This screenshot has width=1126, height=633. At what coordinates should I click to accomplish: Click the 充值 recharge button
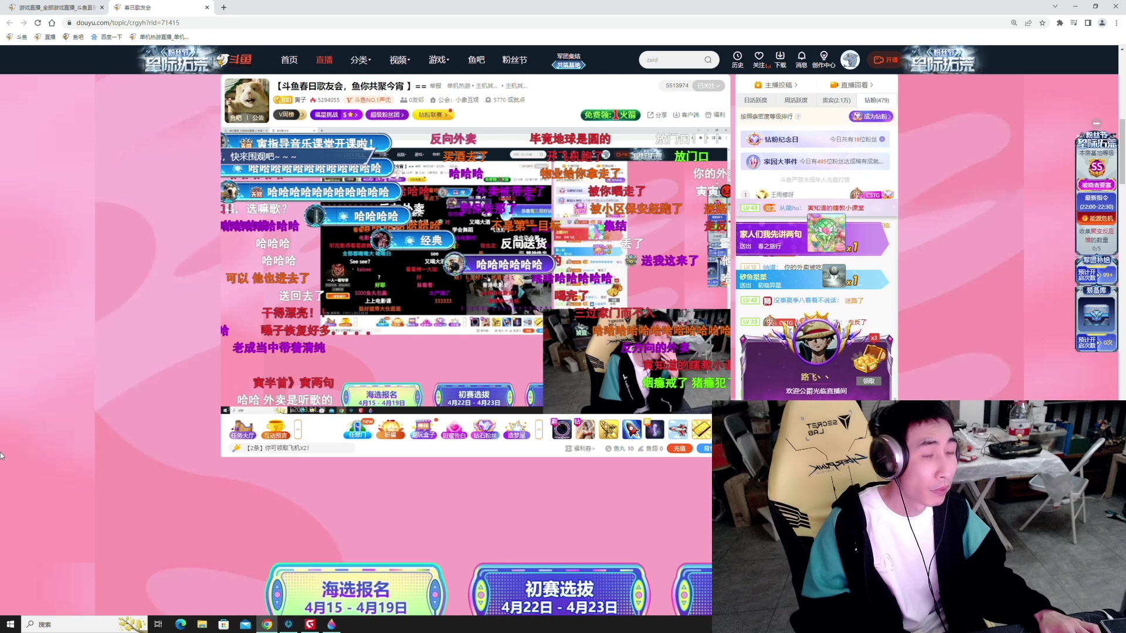(679, 448)
